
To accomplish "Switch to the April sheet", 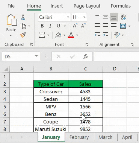I will point(127,137).
